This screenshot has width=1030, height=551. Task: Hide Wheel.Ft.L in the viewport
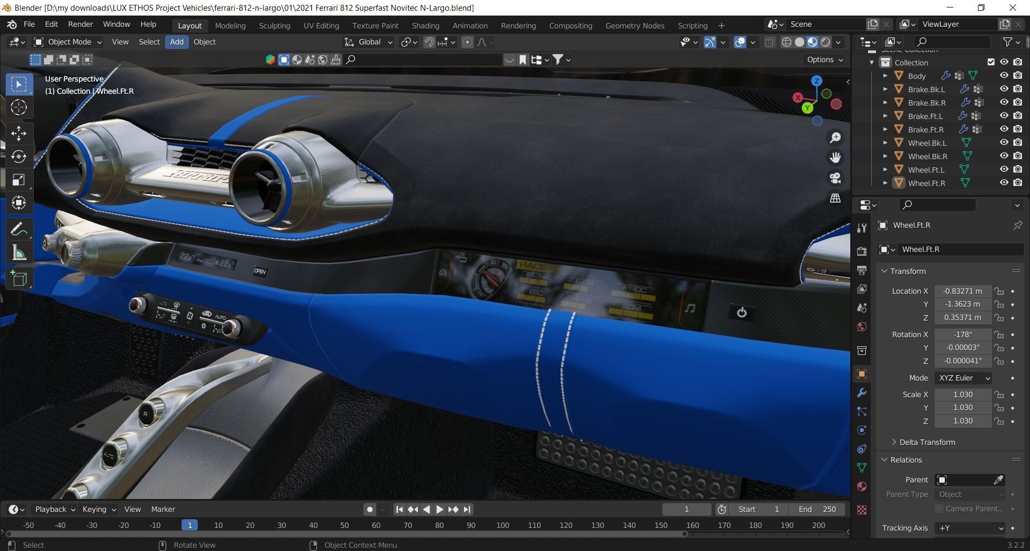1004,169
